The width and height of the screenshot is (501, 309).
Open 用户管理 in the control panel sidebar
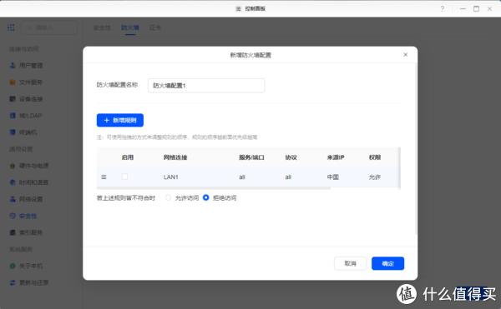click(x=31, y=66)
